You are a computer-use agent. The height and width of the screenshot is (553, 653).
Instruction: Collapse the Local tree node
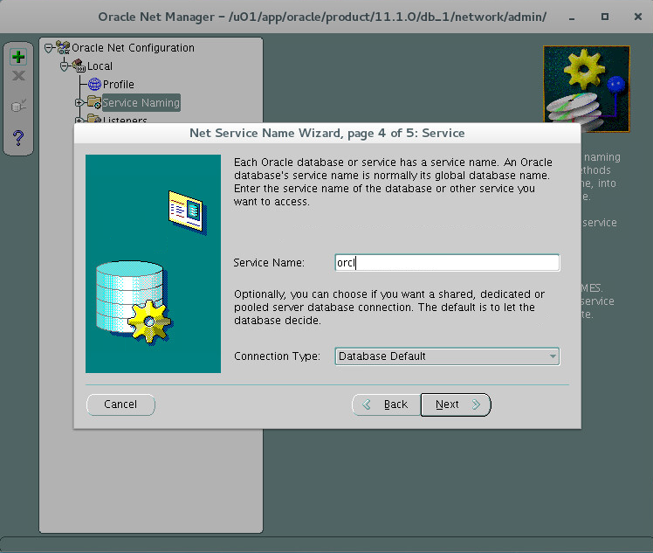[x=64, y=66]
